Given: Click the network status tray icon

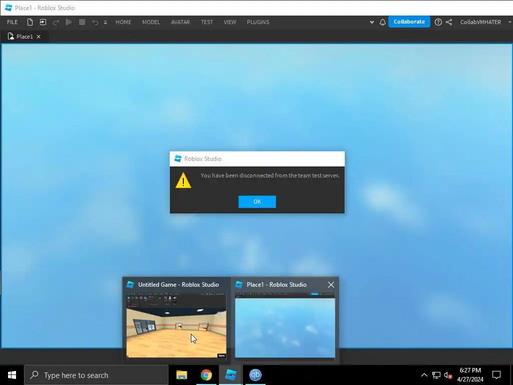Looking at the screenshot, I should click(x=436, y=375).
